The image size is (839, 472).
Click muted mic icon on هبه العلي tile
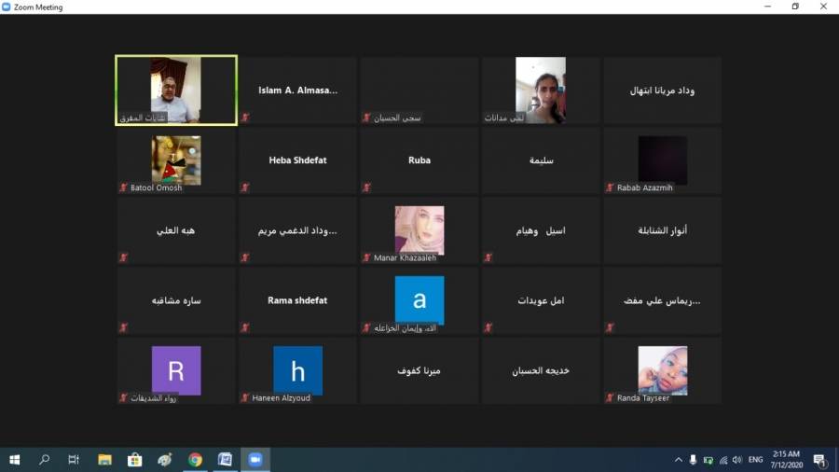[124, 257]
